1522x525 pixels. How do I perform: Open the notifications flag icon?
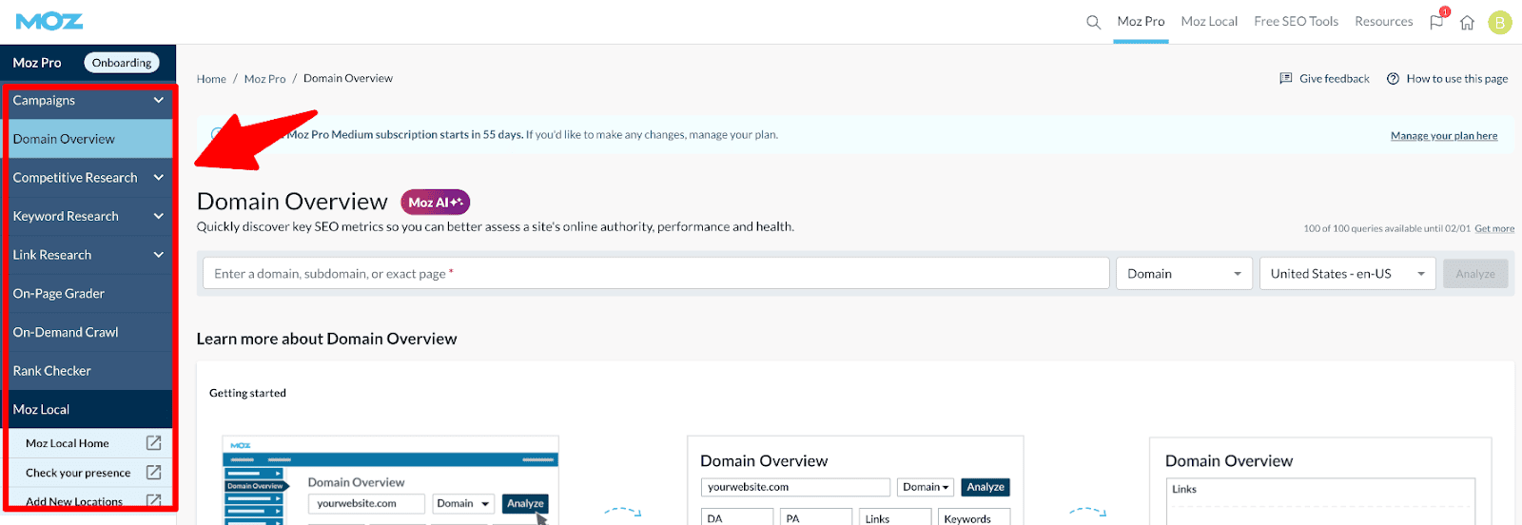pyautogui.click(x=1436, y=22)
